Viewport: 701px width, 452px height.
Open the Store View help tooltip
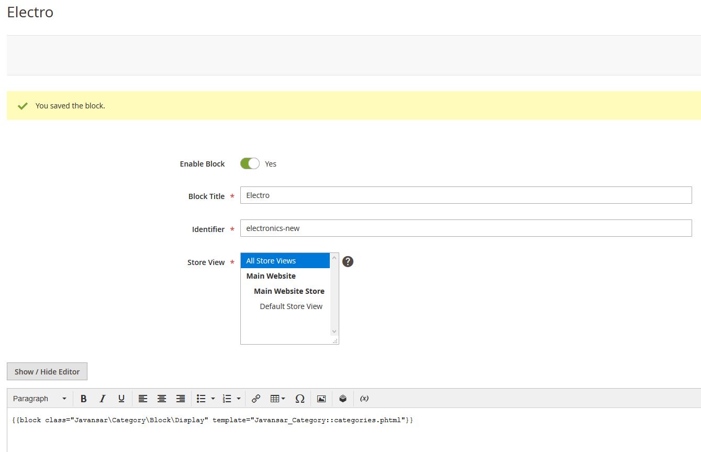tap(348, 261)
